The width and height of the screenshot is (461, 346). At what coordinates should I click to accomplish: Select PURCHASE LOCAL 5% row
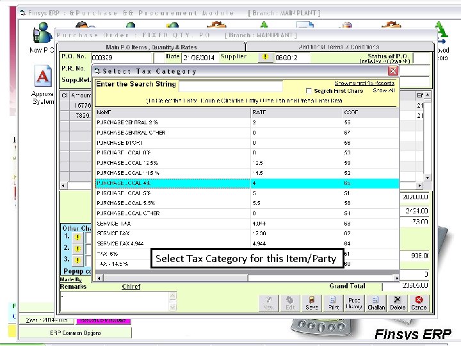(247, 193)
